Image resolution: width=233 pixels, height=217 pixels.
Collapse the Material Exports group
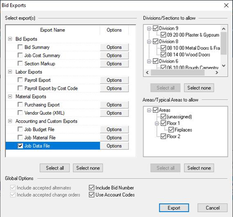click(x=10, y=97)
